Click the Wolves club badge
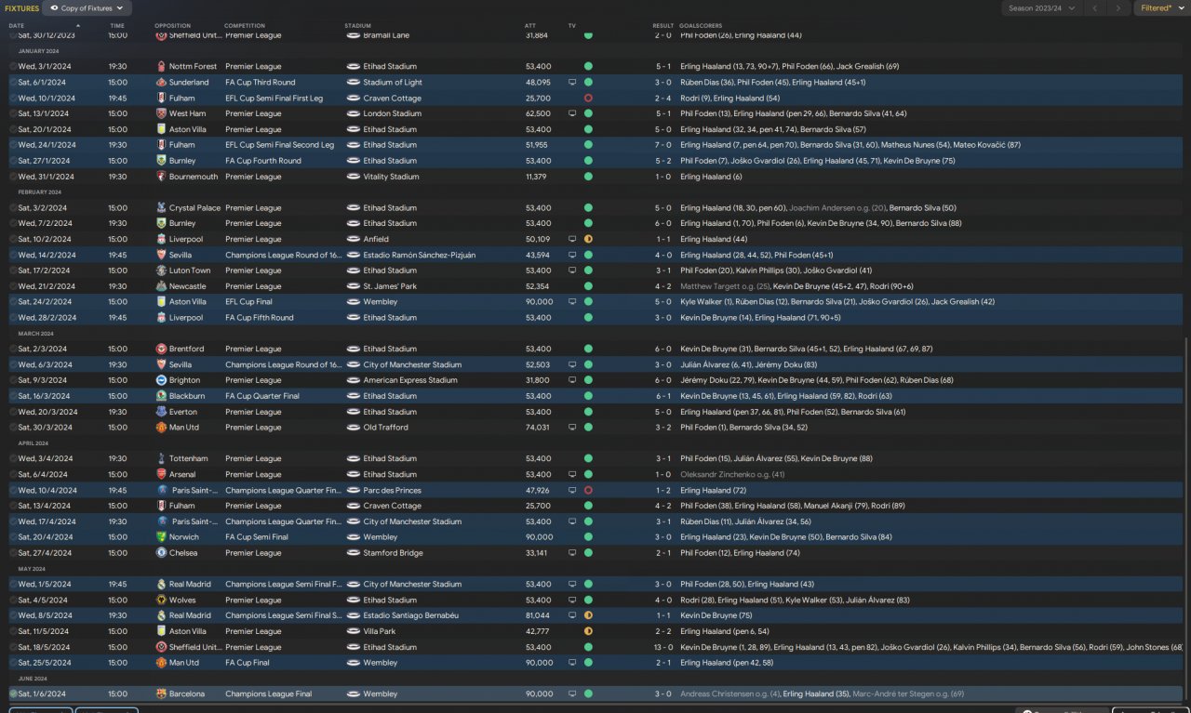1191x713 pixels. coord(162,601)
